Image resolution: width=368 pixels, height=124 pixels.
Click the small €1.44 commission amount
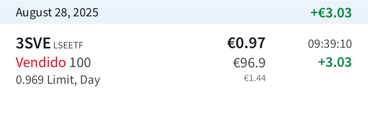pos(255,78)
